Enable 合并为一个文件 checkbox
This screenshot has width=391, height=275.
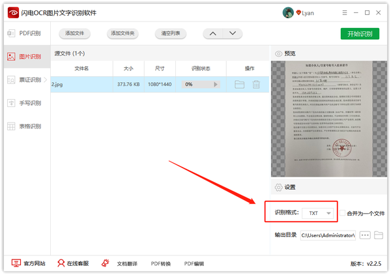coord(342,213)
